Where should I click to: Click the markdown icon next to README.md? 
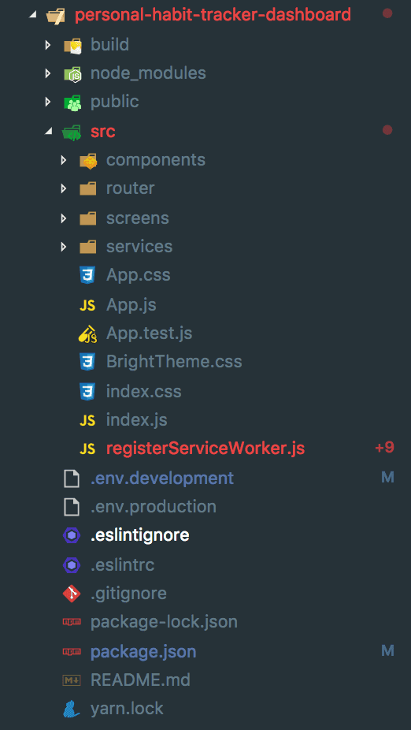pyautogui.click(x=72, y=680)
